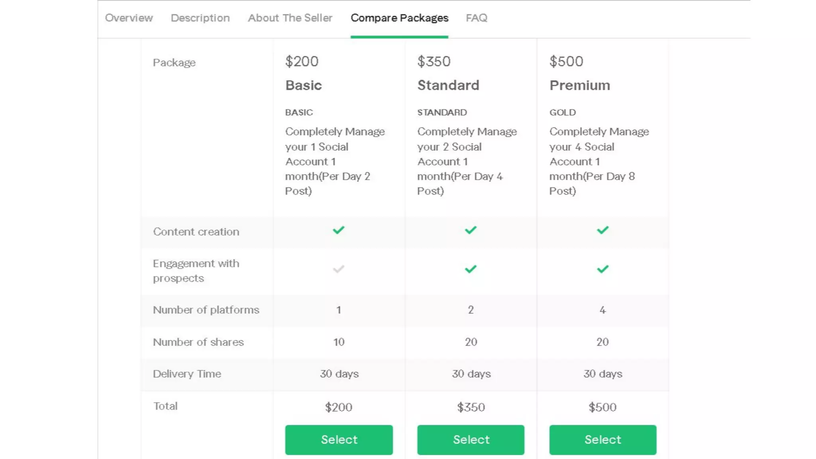
Task: Click Content creation checkmark under Standard
Action: (x=471, y=230)
